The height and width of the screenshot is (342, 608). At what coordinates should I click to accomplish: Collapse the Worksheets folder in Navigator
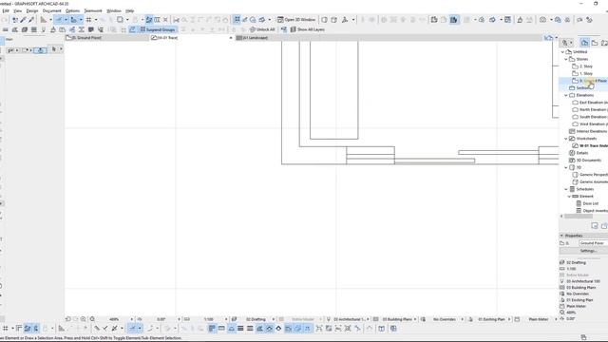pos(566,139)
